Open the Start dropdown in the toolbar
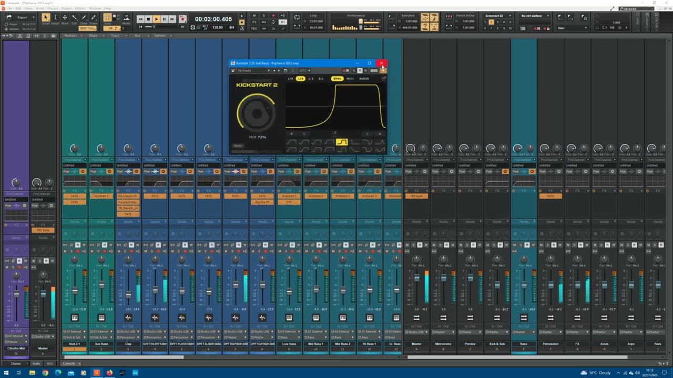The image size is (673, 378). pos(572,28)
